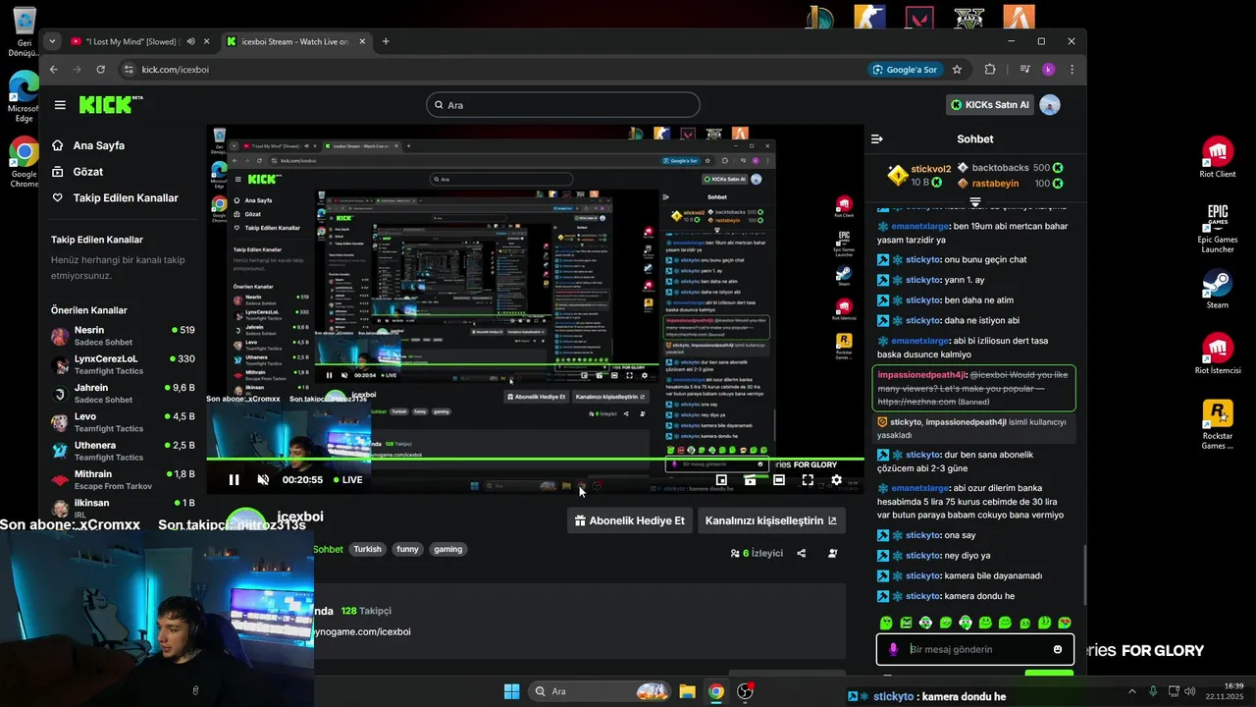Show hidden system tray icons

[x=1131, y=691]
